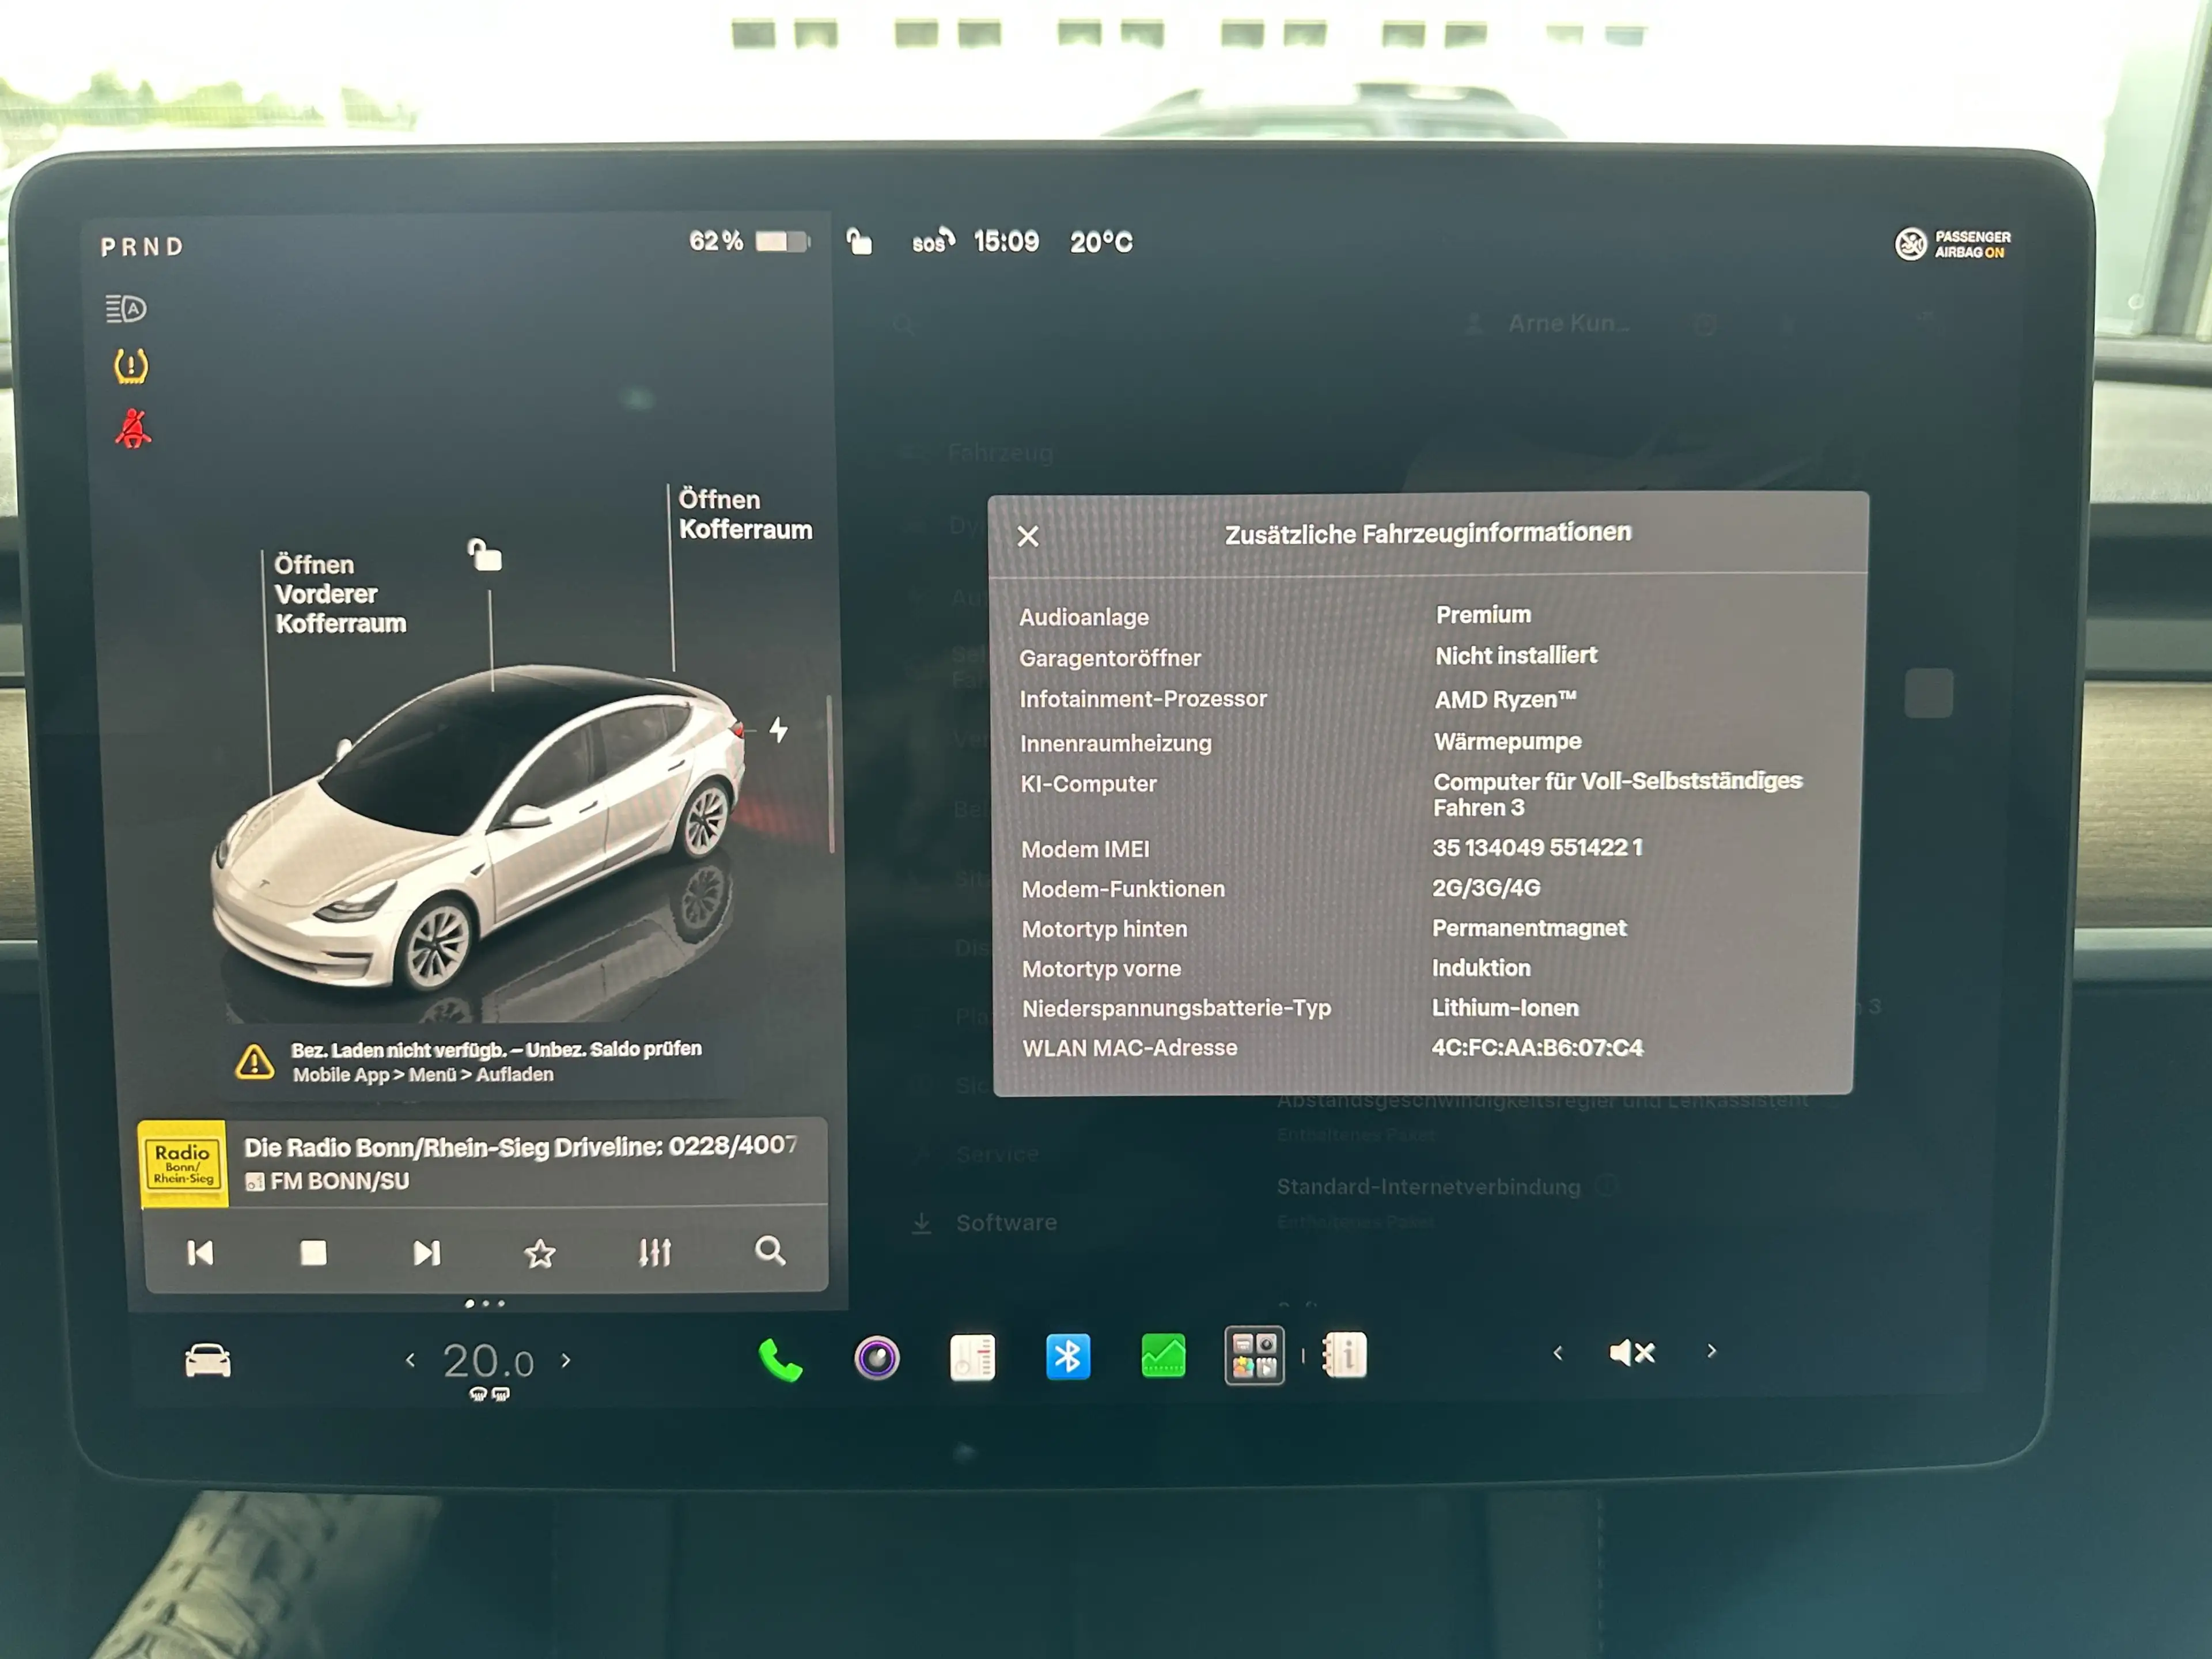Tap the Modem IMEI number value
2212x1659 pixels.
[x=1537, y=847]
